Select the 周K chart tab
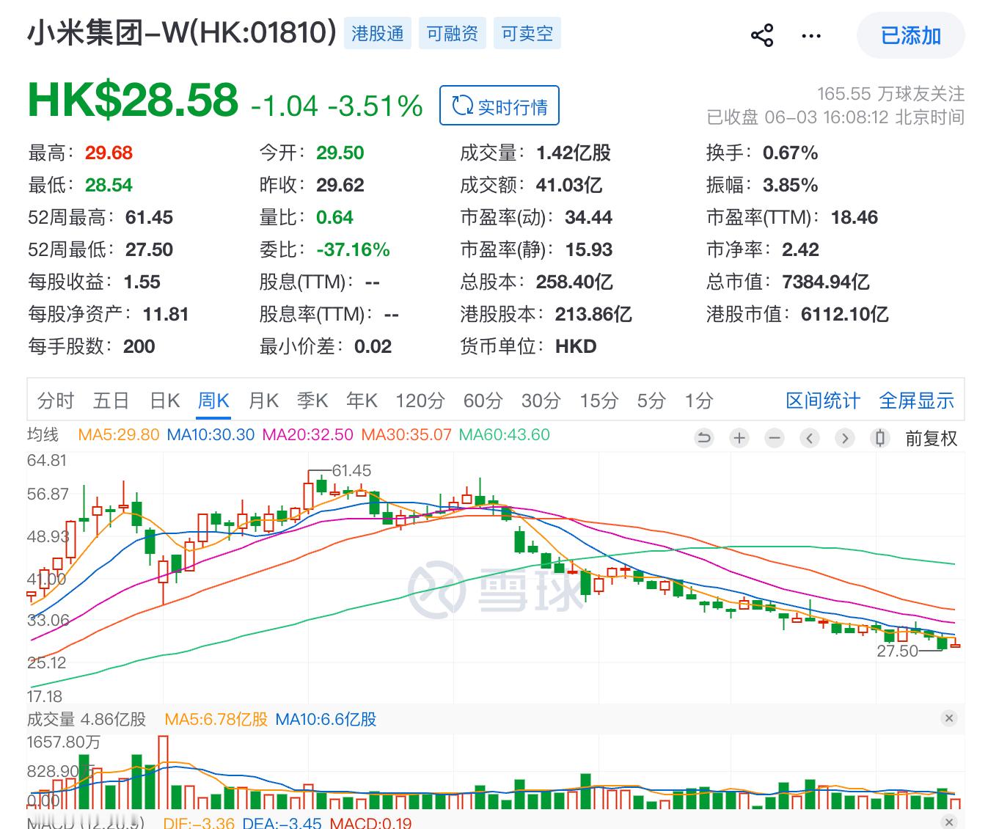The height and width of the screenshot is (829, 999). tap(214, 401)
